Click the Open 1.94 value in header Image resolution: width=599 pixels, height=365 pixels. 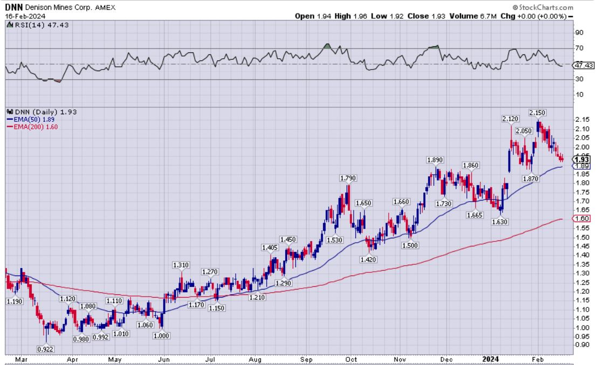pyautogui.click(x=314, y=16)
